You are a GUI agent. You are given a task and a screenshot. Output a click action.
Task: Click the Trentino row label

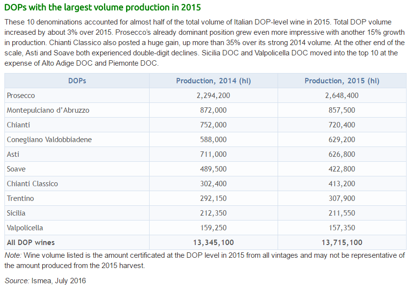point(21,198)
